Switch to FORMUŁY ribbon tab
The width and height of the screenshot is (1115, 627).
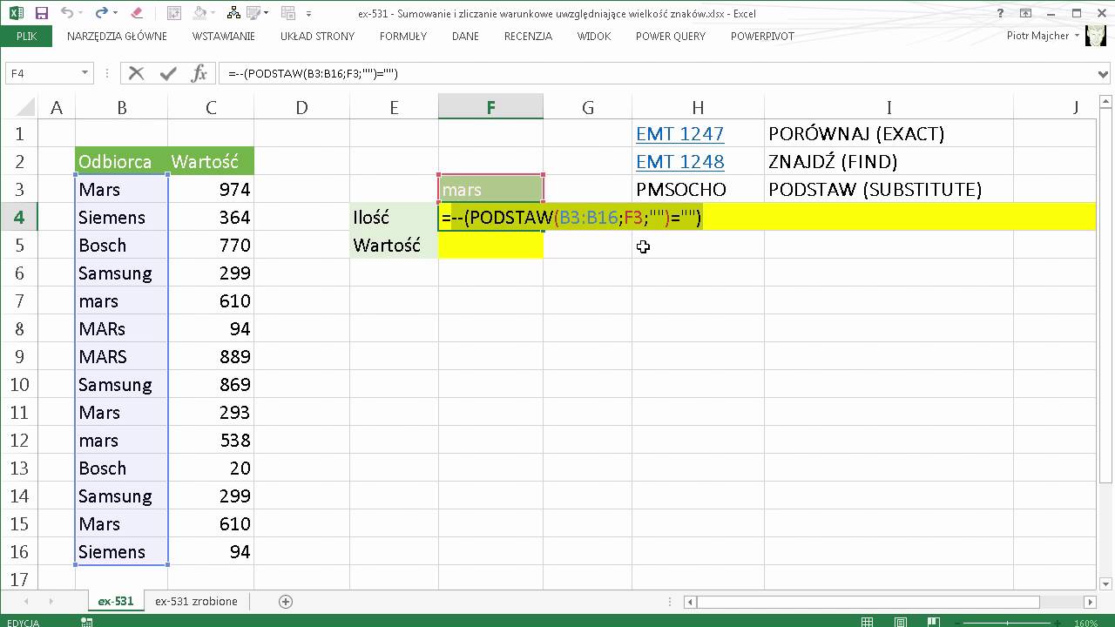403,36
